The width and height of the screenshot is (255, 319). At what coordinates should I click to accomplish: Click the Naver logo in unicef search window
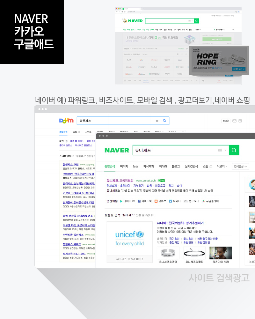[117, 150]
